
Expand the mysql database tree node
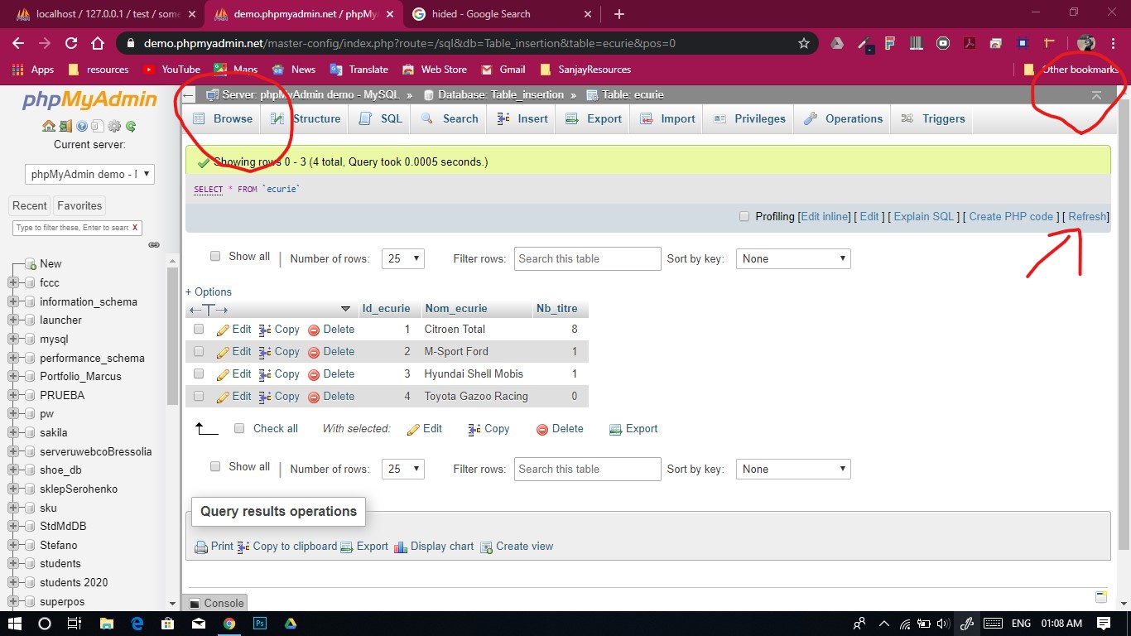[x=13, y=339]
